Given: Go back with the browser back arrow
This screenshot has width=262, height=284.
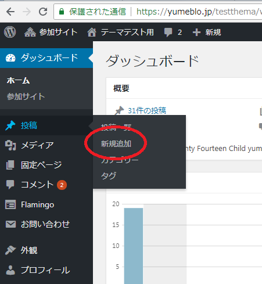Looking at the screenshot, I should (10, 12).
